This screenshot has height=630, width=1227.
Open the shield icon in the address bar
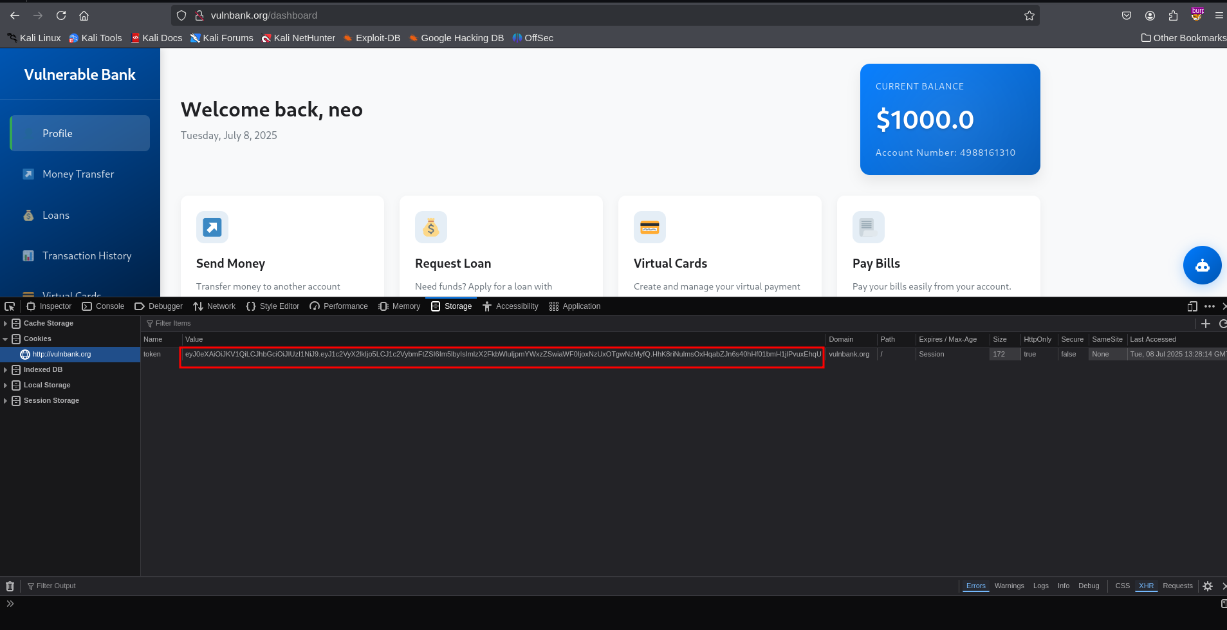[182, 15]
